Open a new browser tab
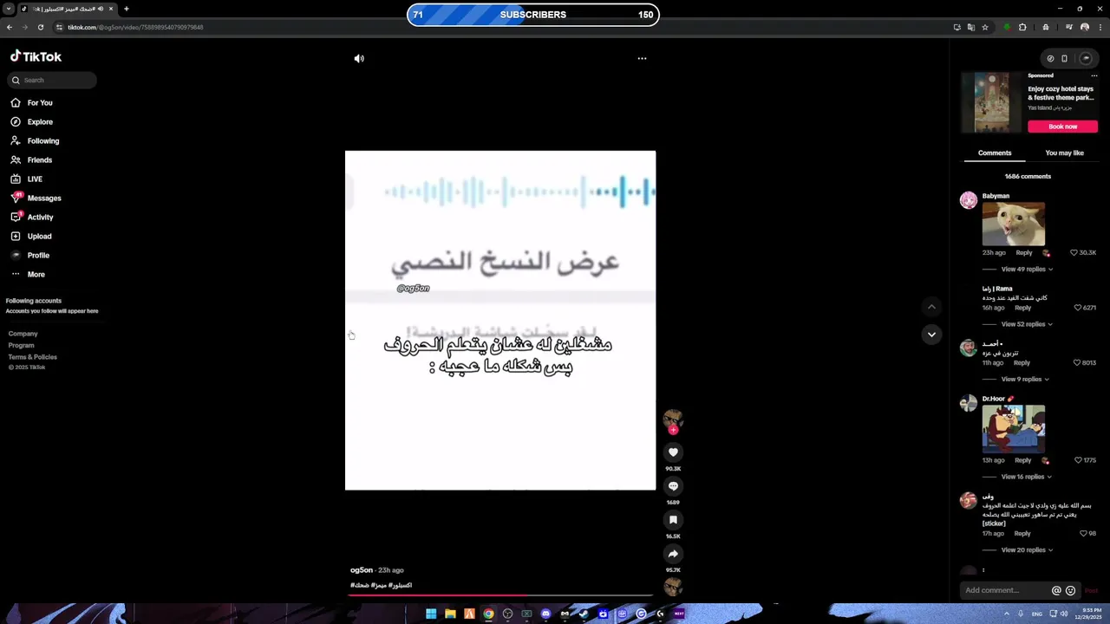The width and height of the screenshot is (1110, 624). (x=126, y=9)
